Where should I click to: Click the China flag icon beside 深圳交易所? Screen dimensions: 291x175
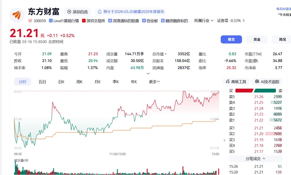pos(84,21)
